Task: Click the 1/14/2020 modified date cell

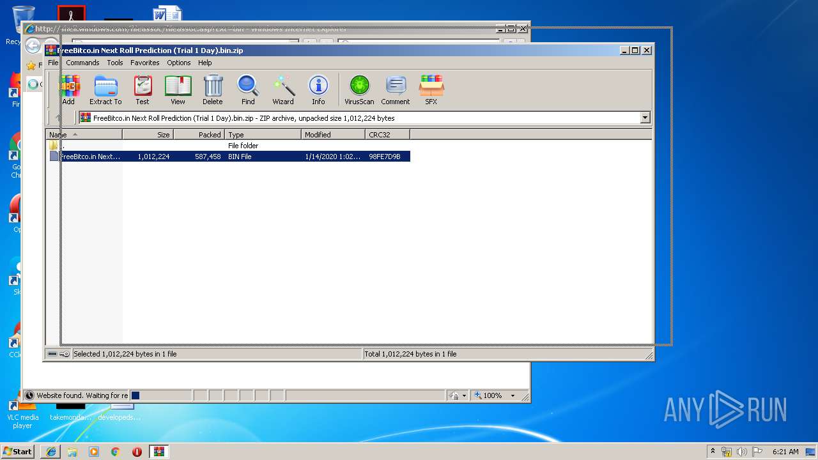Action: (x=332, y=157)
